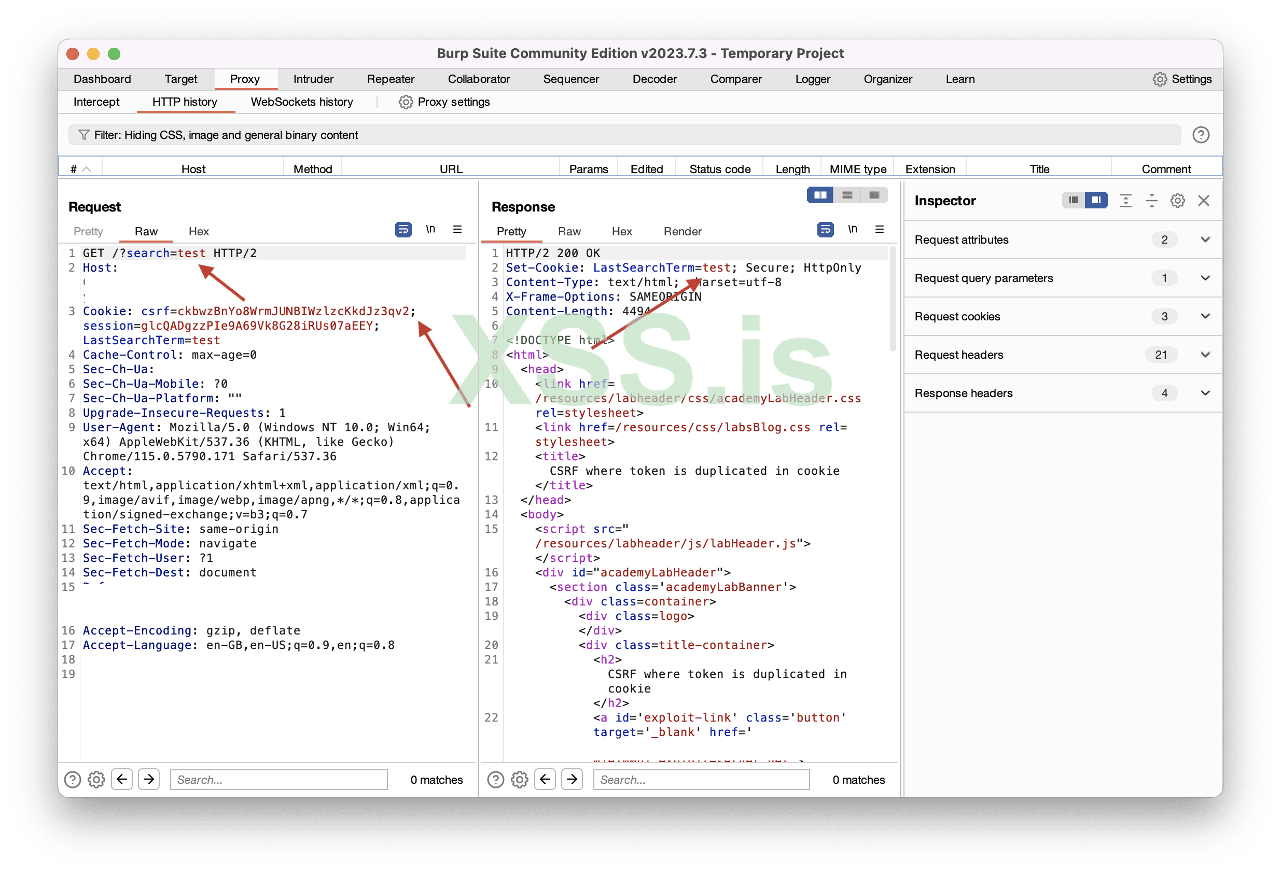Image resolution: width=1281 pixels, height=874 pixels.
Task: Switch to top-bottom stacked layout view
Action: pos(847,195)
